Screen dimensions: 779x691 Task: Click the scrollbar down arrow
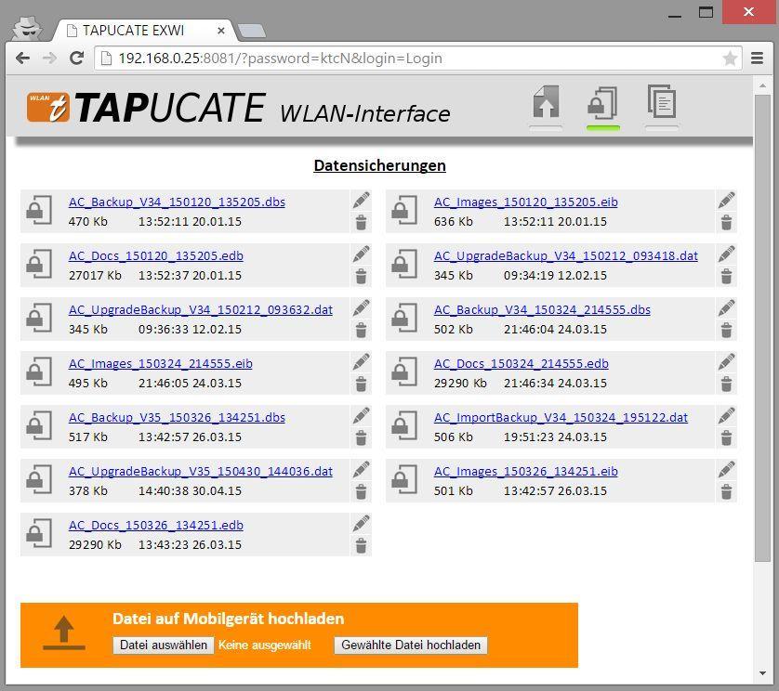tap(762, 673)
